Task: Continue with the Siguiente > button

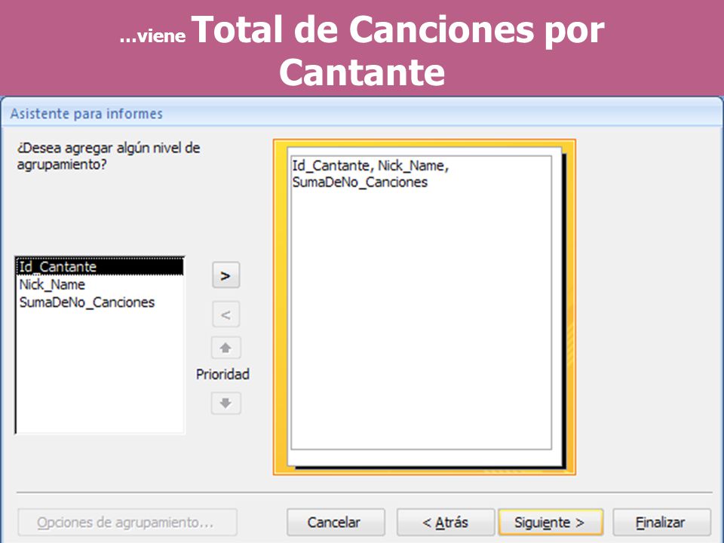Action: (551, 522)
